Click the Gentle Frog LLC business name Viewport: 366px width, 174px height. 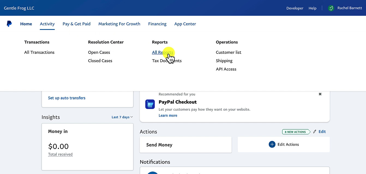tap(19, 8)
